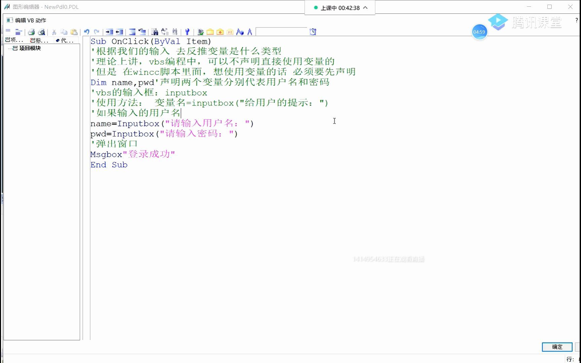Viewport: 581px width, 363px height.
Task: Click the find and replace icon
Action: pos(165,32)
